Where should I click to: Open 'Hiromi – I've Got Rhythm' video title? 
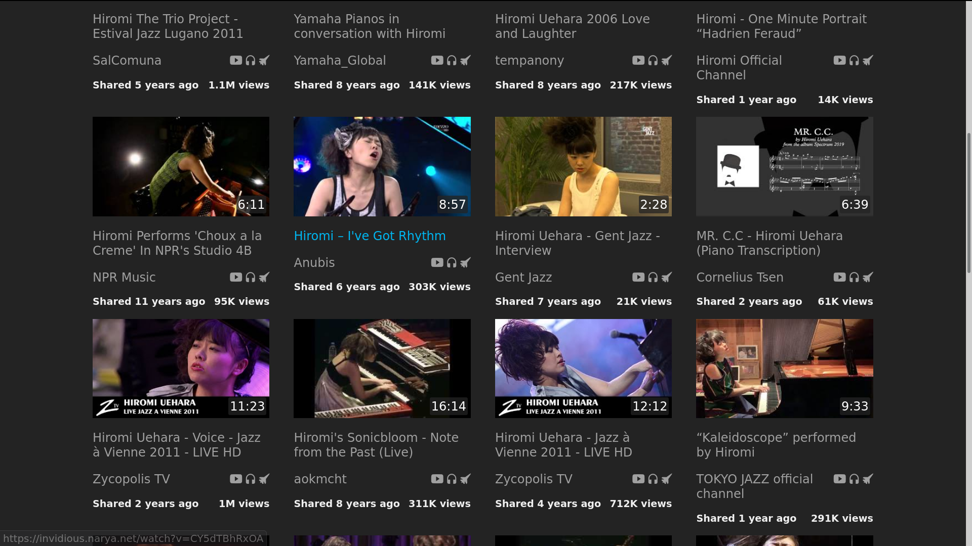370,236
